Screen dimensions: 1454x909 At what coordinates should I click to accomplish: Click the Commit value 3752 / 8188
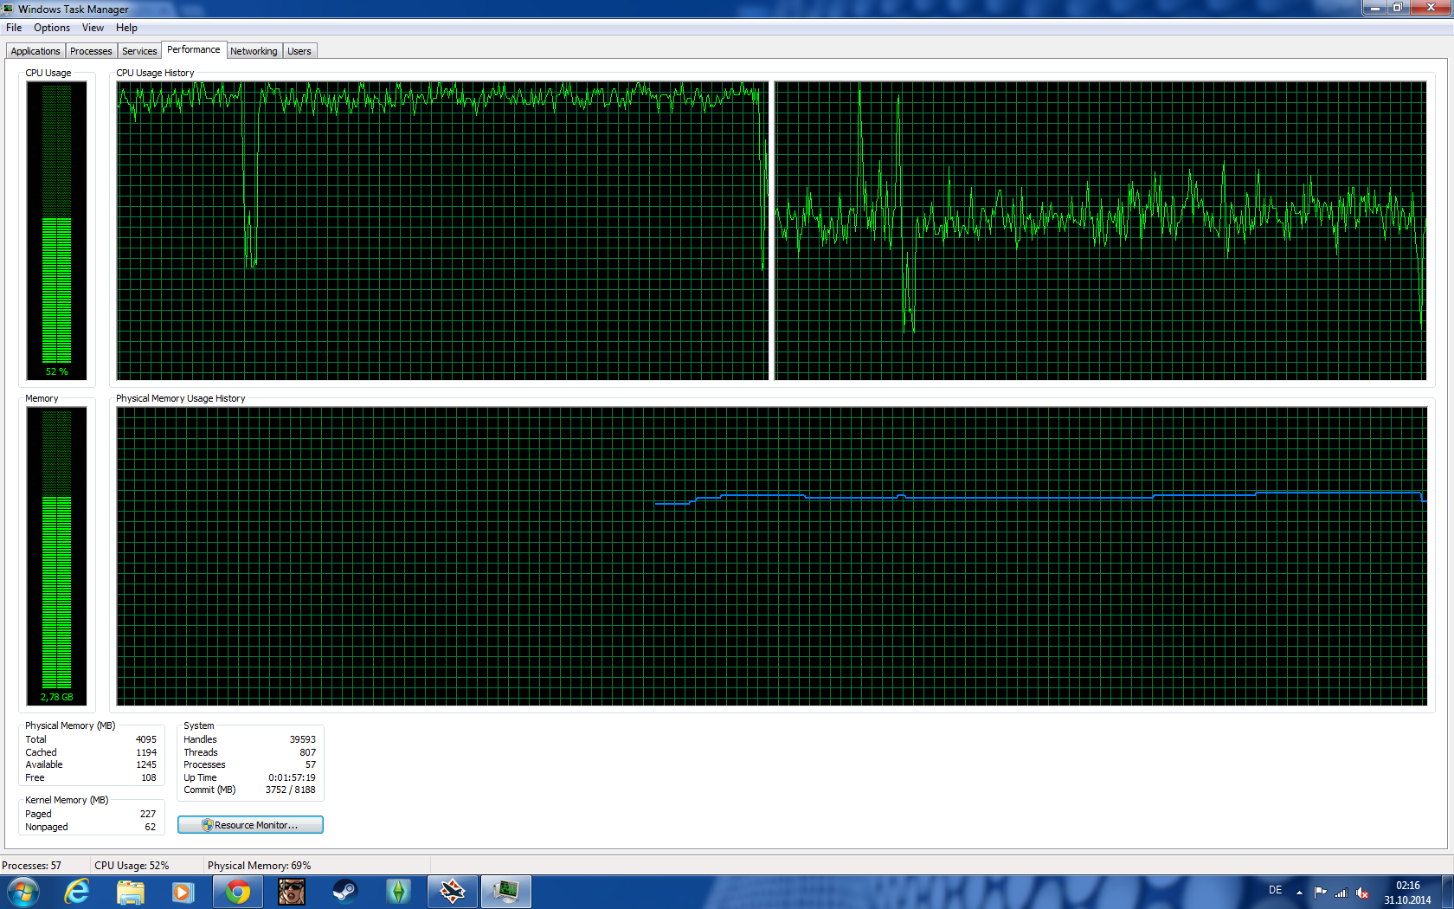pos(290,790)
